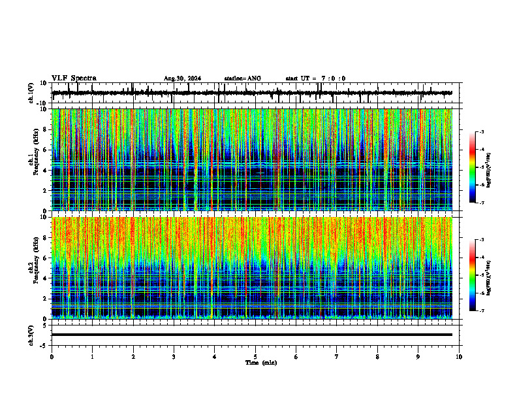Click time axis tick label "3"
517x400 pixels.
(x=174, y=357)
